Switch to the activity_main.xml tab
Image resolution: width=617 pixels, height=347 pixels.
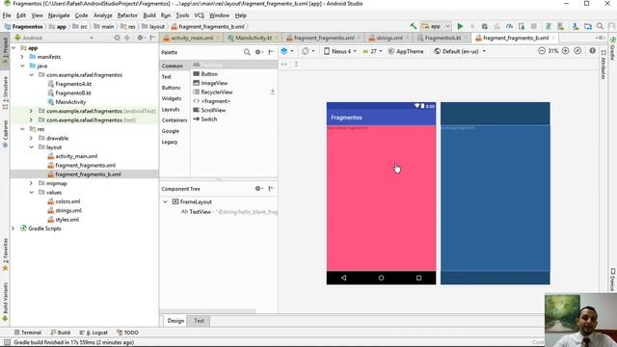click(x=192, y=38)
